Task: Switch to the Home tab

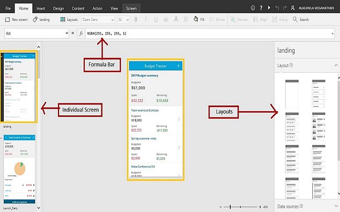Action: pos(24,8)
